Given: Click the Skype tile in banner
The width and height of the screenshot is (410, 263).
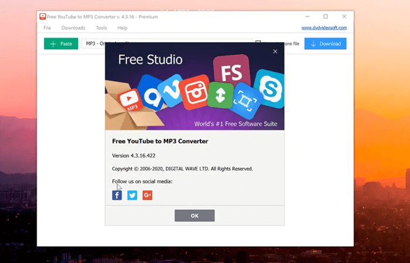Looking at the screenshot, I should 270,89.
